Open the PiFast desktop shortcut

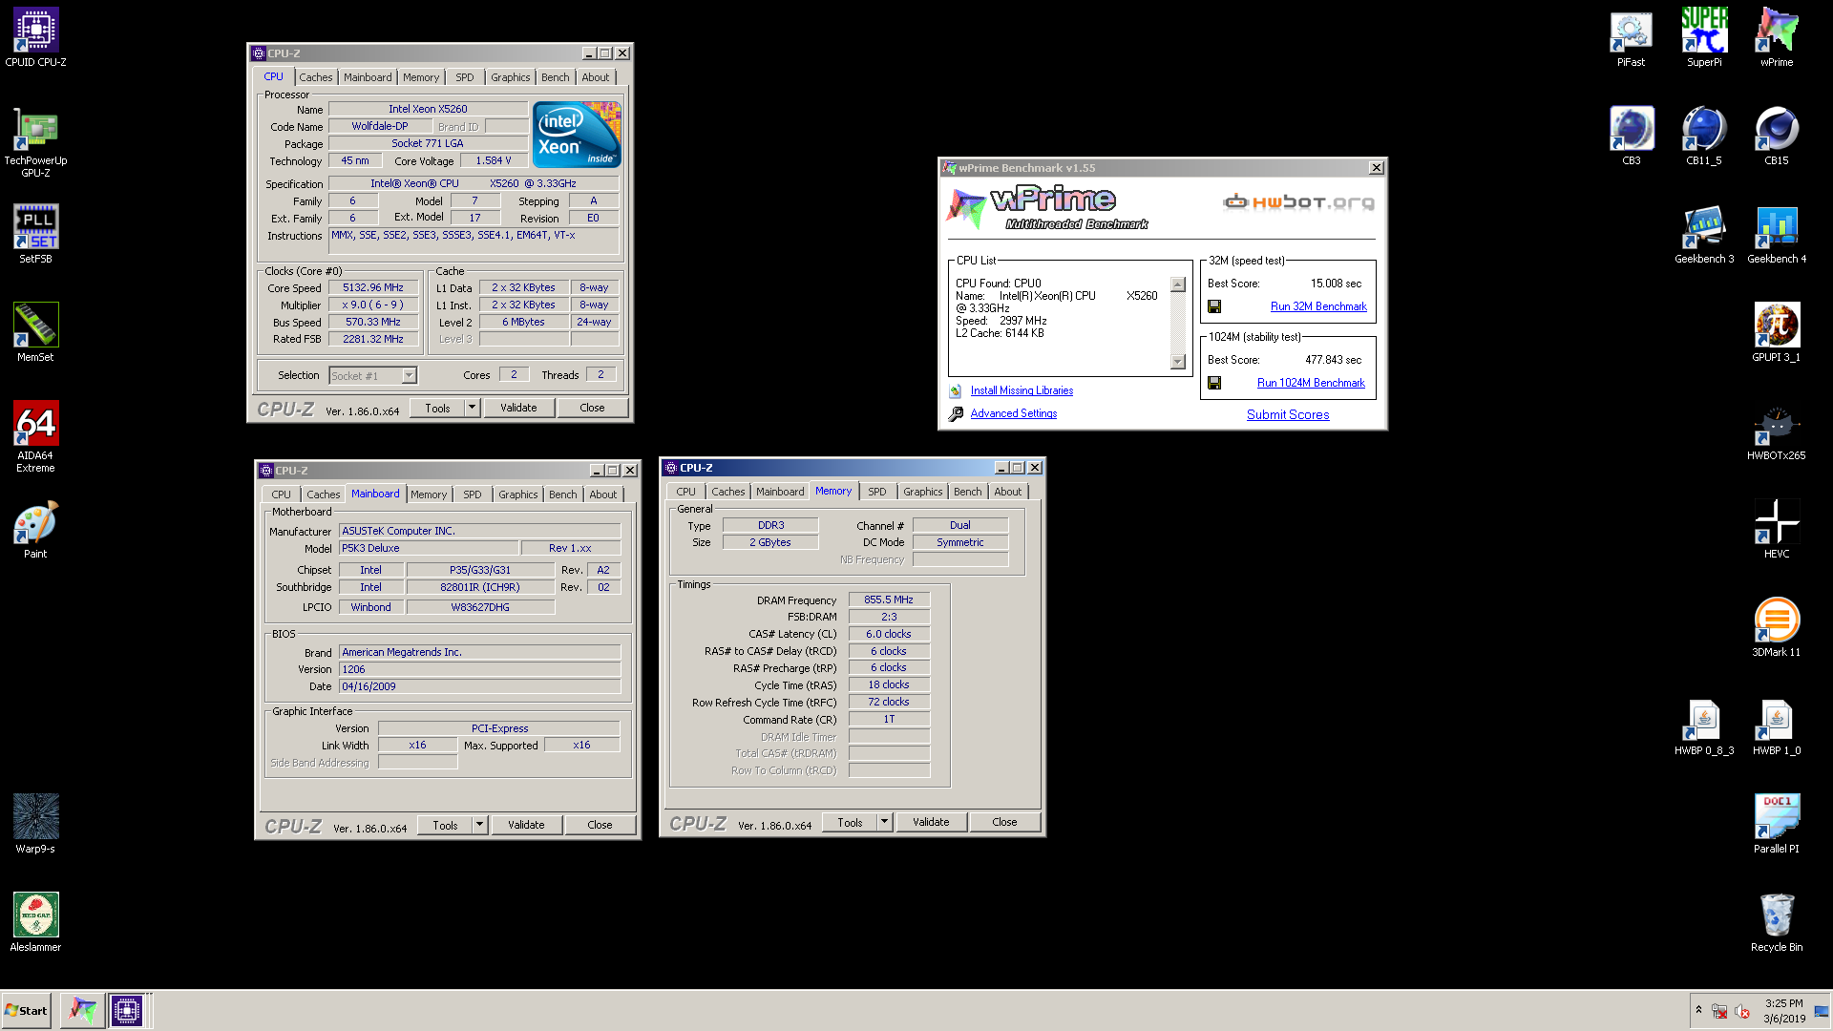pos(1631,37)
